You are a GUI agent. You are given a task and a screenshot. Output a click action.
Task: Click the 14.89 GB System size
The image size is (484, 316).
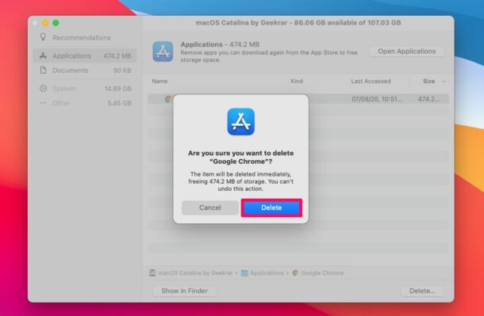point(118,89)
